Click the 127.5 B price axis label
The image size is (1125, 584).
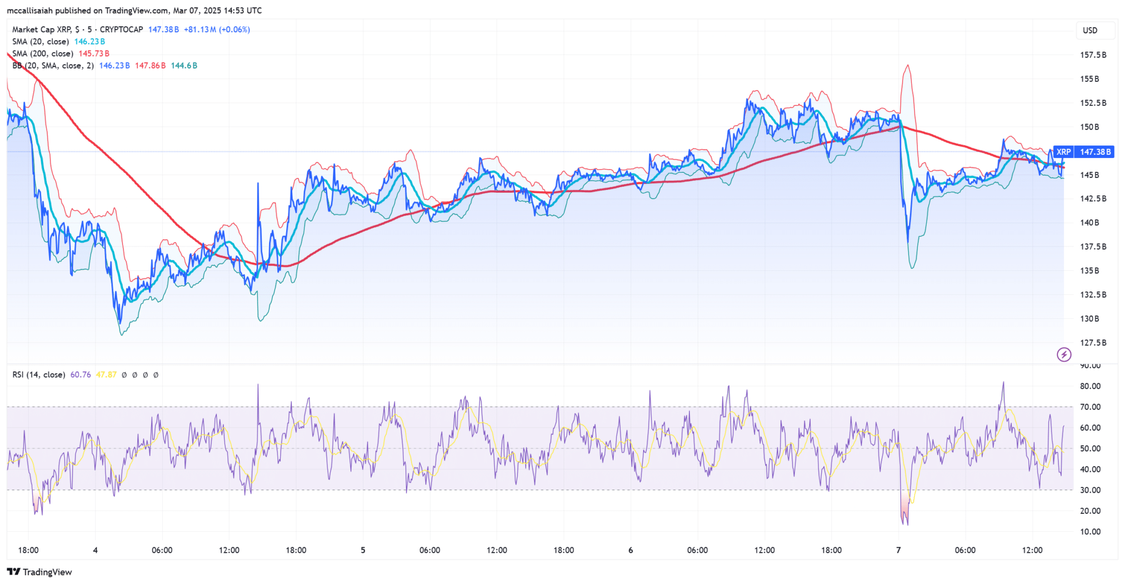(1093, 342)
